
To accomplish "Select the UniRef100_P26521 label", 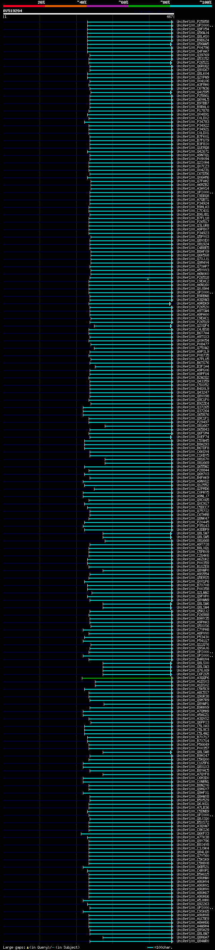I will (192, 62).
